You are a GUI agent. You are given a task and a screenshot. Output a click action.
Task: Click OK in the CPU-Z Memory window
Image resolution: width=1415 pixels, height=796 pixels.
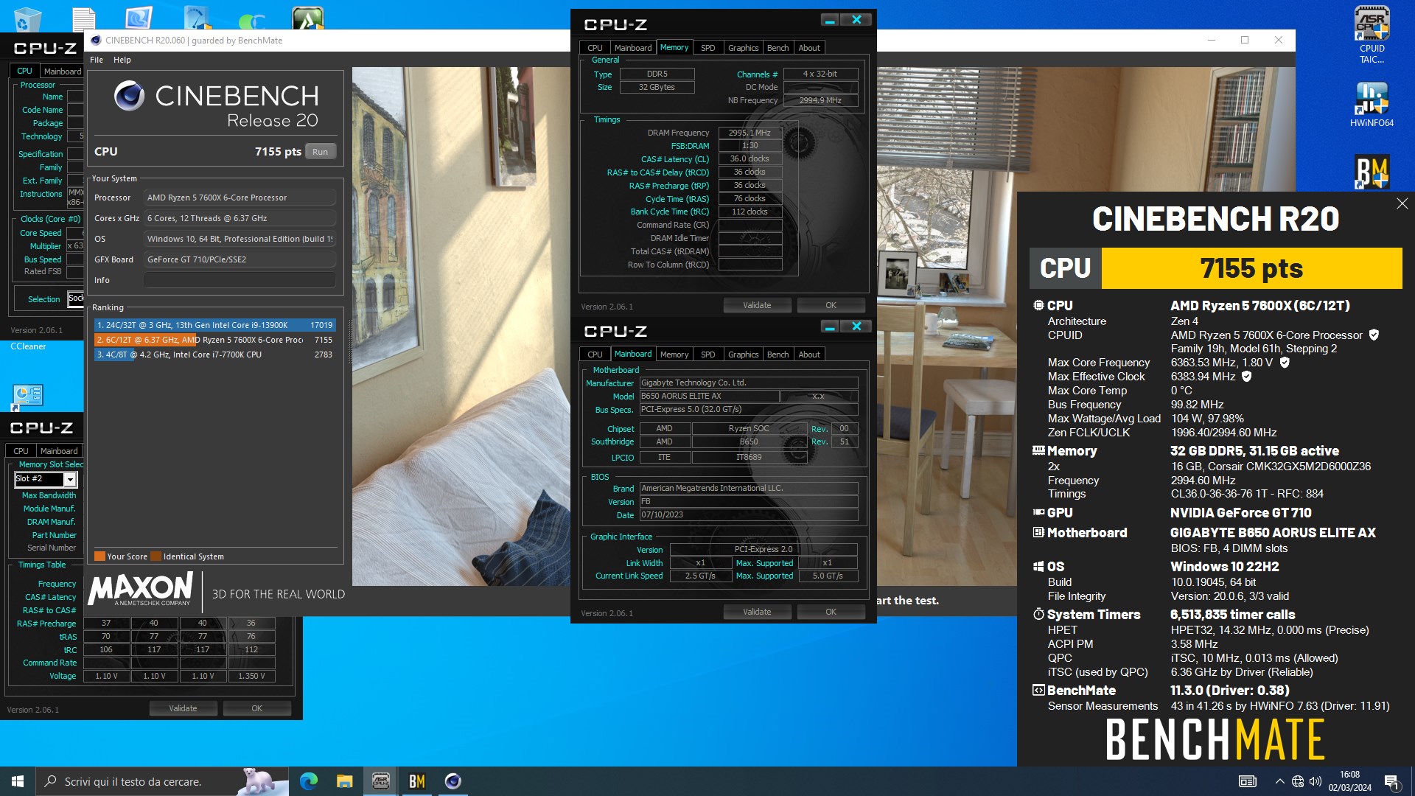[x=831, y=305]
